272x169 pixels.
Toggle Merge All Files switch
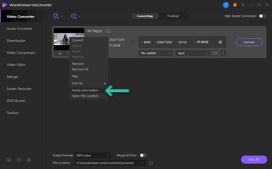tap(143, 155)
